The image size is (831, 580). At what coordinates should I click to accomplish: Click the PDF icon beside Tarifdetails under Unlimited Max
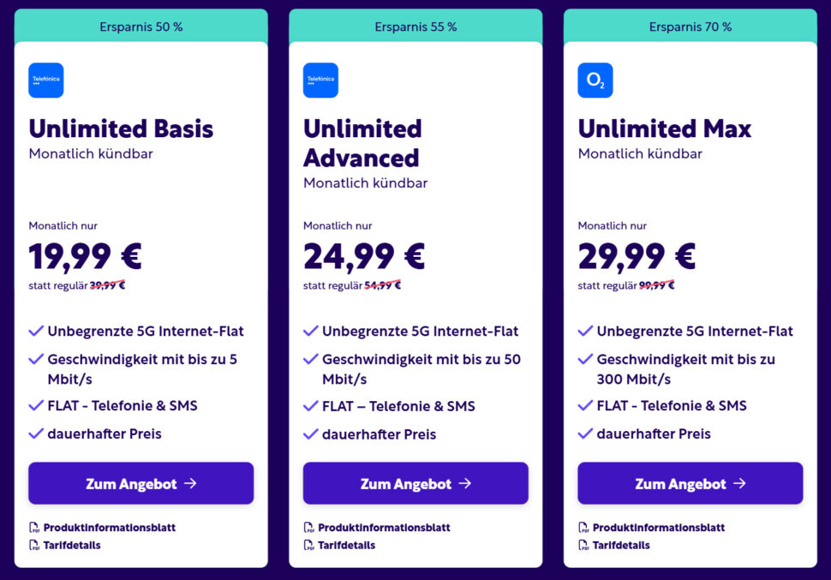pyautogui.click(x=584, y=545)
